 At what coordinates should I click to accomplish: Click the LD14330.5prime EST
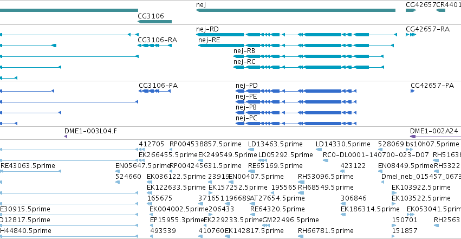(343, 144)
